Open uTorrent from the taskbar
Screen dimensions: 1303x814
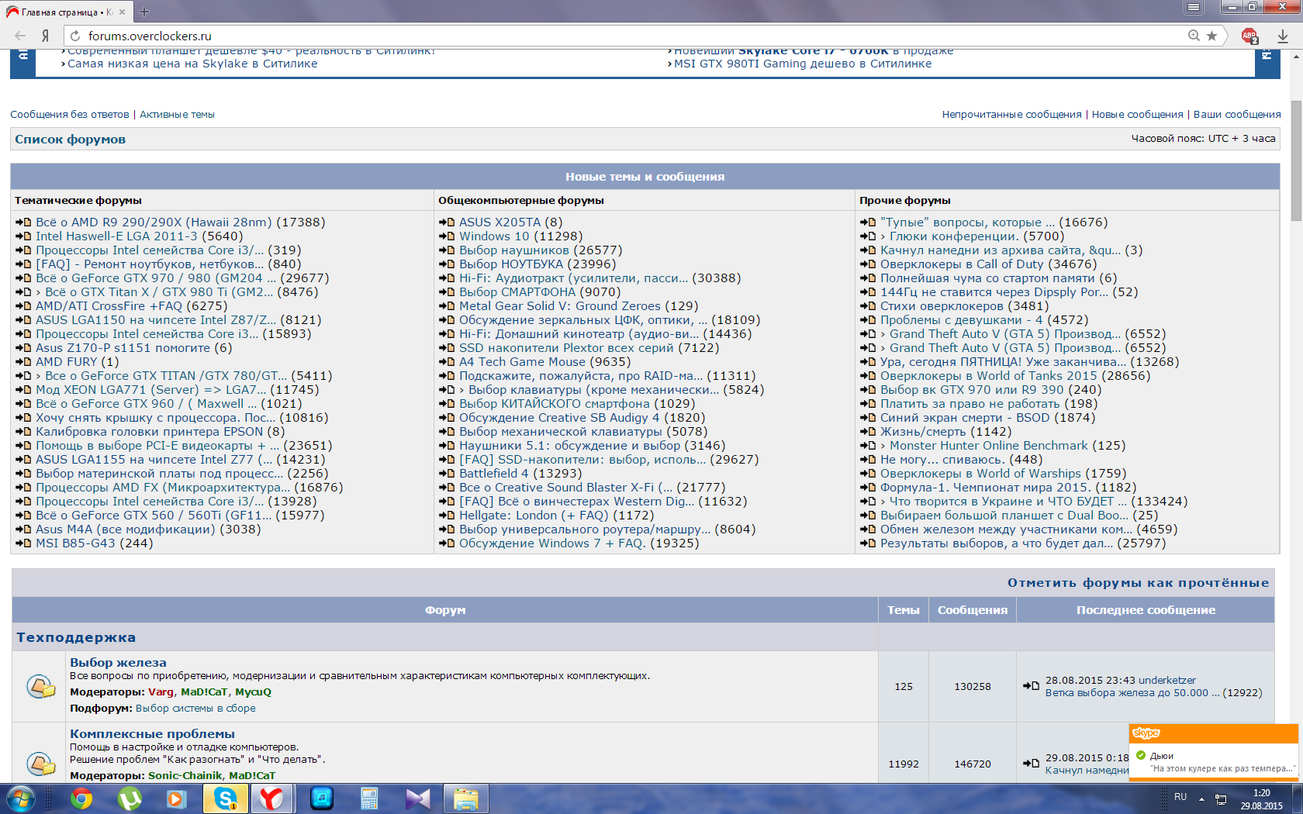coord(130,798)
